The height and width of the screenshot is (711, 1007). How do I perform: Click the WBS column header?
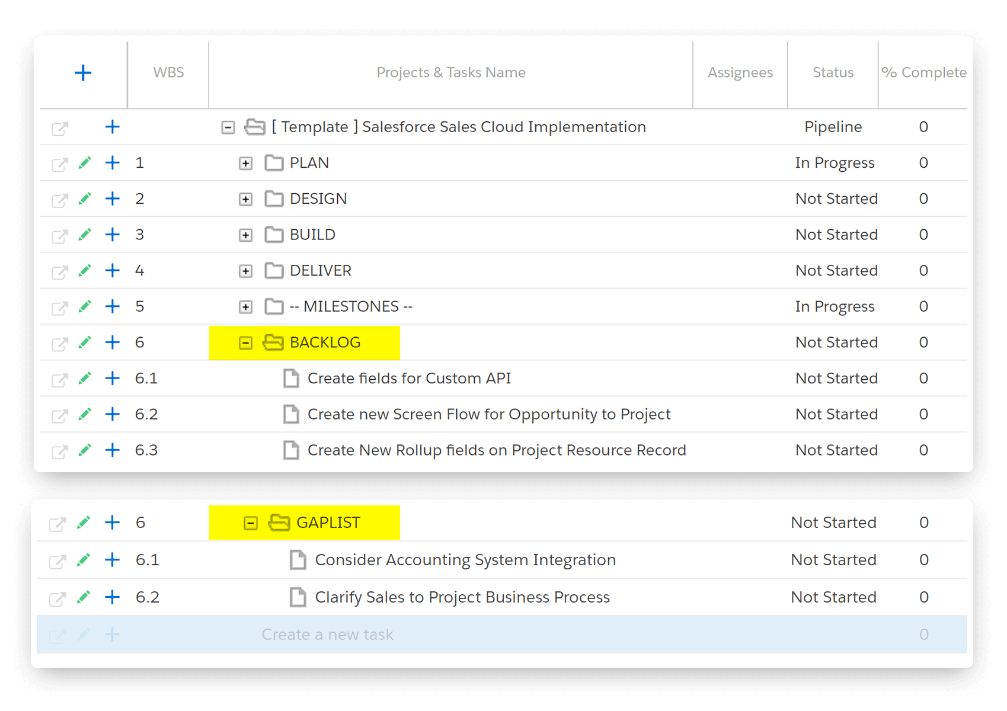(x=168, y=73)
